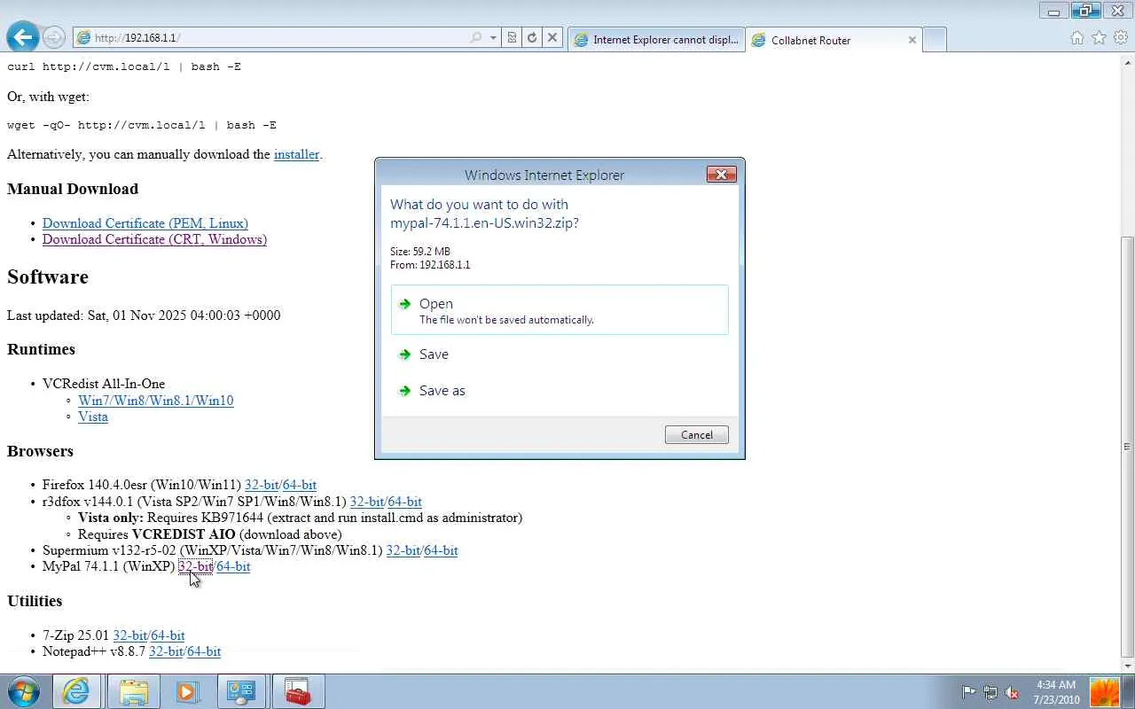Open Windows Explorer folder from taskbar
This screenshot has width=1135, height=709.
click(133, 691)
